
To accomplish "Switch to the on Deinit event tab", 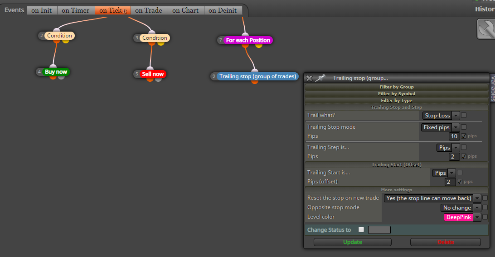I will [x=223, y=10].
